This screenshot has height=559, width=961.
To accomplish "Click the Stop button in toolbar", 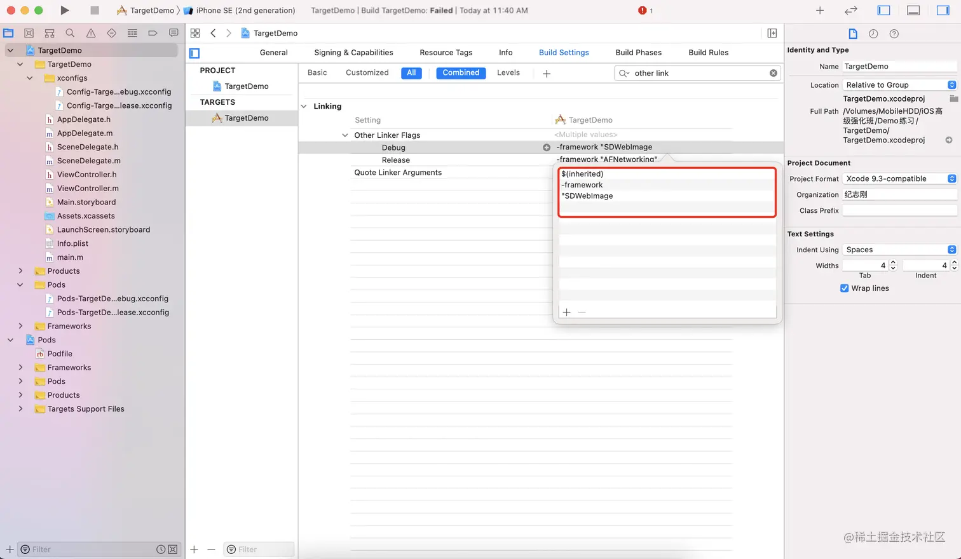I will [95, 10].
